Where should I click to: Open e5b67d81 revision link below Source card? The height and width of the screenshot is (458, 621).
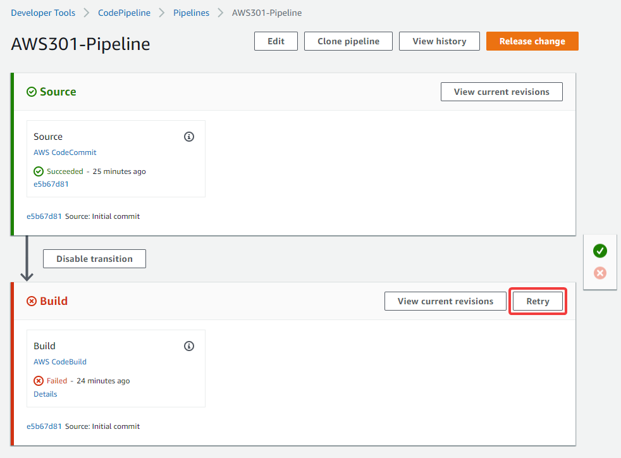tap(44, 216)
